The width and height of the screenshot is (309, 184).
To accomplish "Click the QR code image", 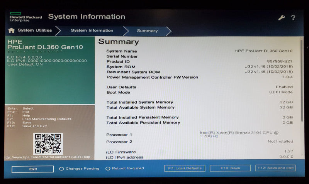I will click(x=48, y=143).
